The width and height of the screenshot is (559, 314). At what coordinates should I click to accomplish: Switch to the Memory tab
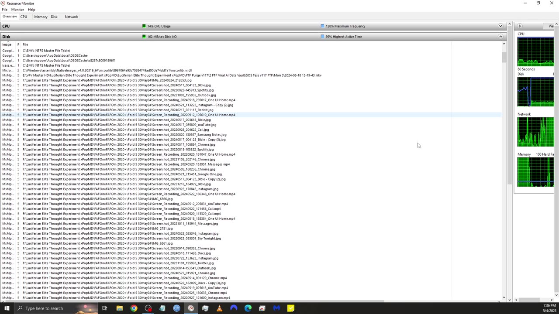(41, 17)
